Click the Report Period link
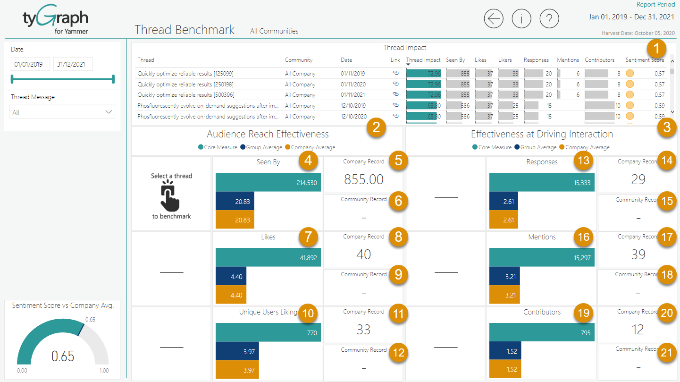 click(x=655, y=4)
